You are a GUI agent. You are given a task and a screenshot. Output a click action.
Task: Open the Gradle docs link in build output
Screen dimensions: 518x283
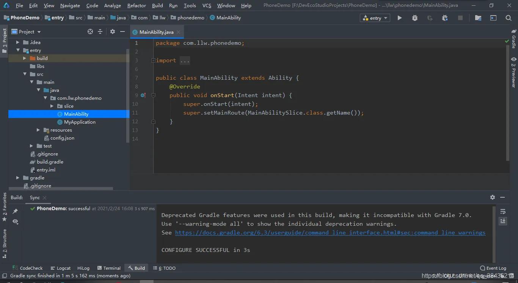[x=330, y=233]
